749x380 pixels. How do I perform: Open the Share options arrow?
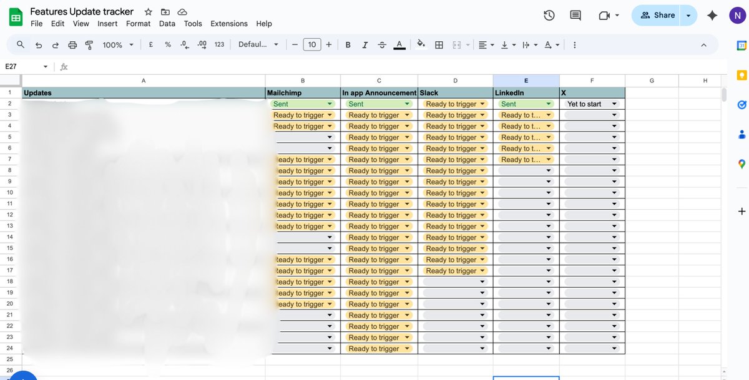click(689, 16)
